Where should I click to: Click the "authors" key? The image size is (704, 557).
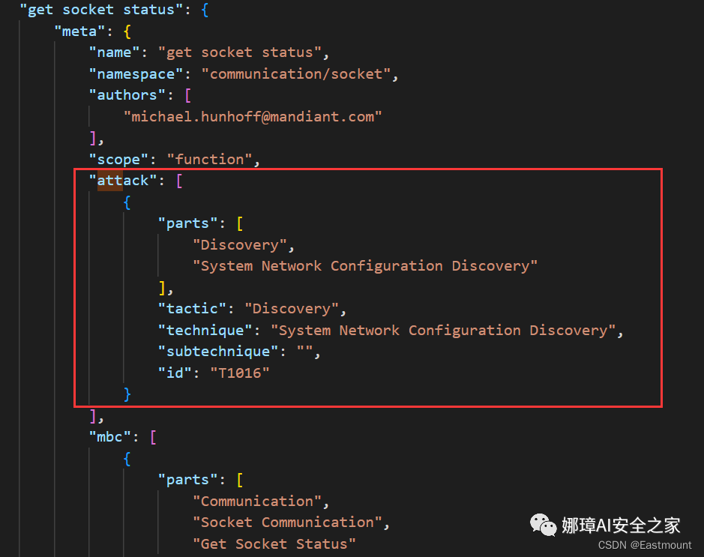pos(127,95)
